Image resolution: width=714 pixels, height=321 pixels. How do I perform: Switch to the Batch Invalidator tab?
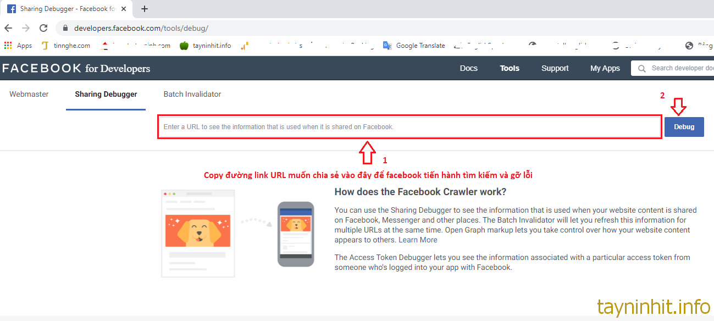tap(192, 94)
